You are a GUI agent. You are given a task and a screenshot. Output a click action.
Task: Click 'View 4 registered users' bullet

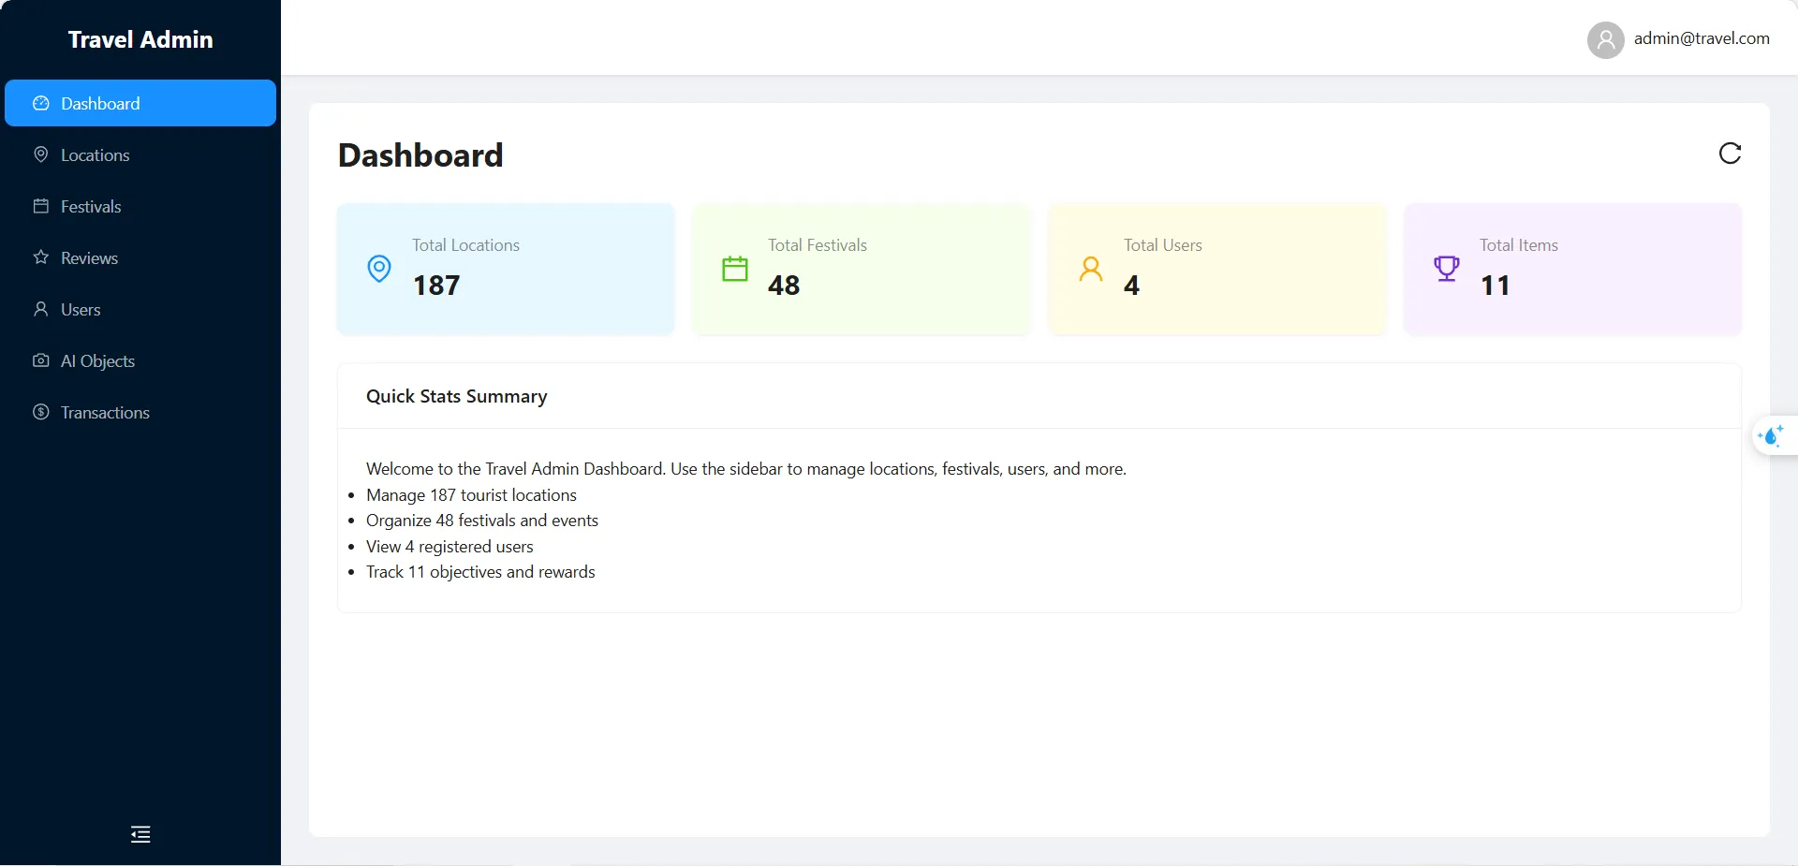click(449, 547)
